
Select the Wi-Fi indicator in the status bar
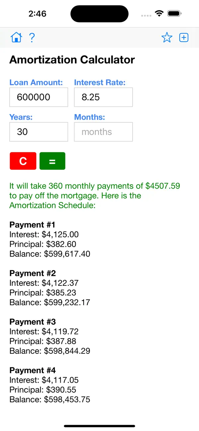[x=159, y=13]
